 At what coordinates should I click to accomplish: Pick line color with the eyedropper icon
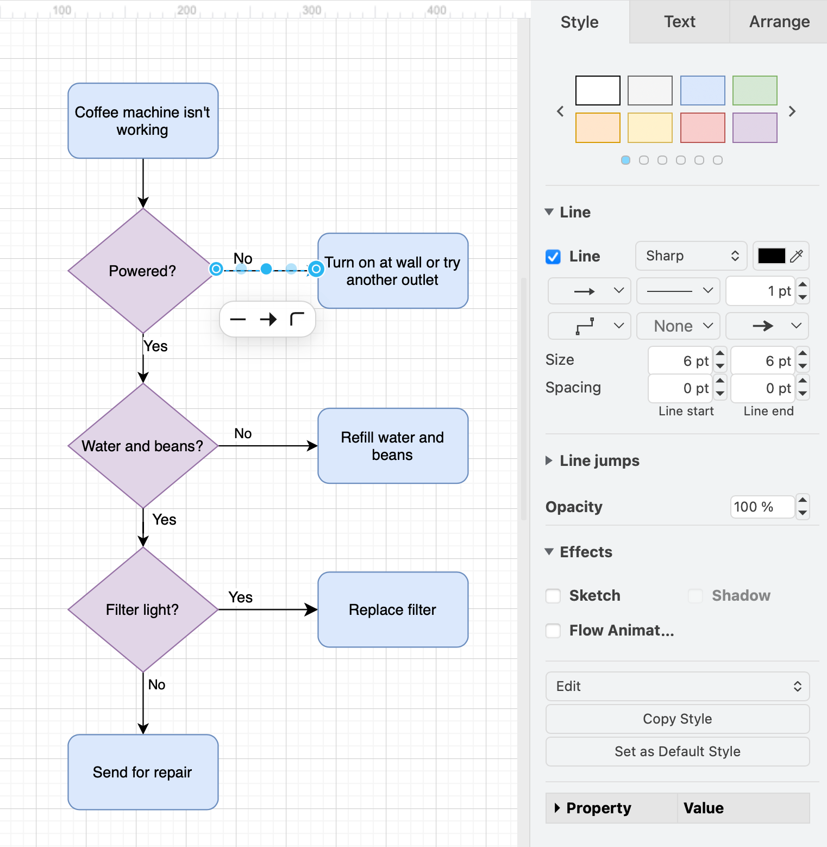[797, 256]
